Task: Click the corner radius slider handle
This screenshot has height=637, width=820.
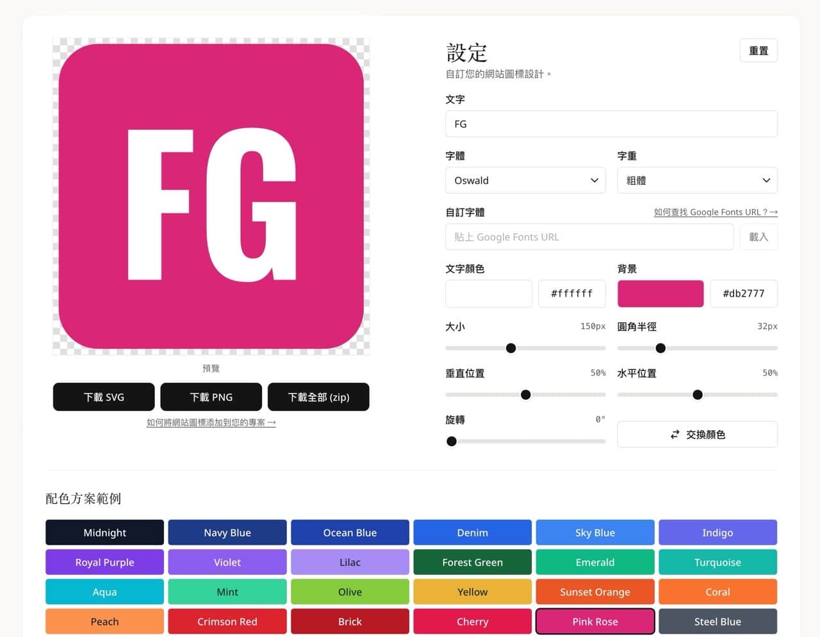Action: (x=660, y=348)
